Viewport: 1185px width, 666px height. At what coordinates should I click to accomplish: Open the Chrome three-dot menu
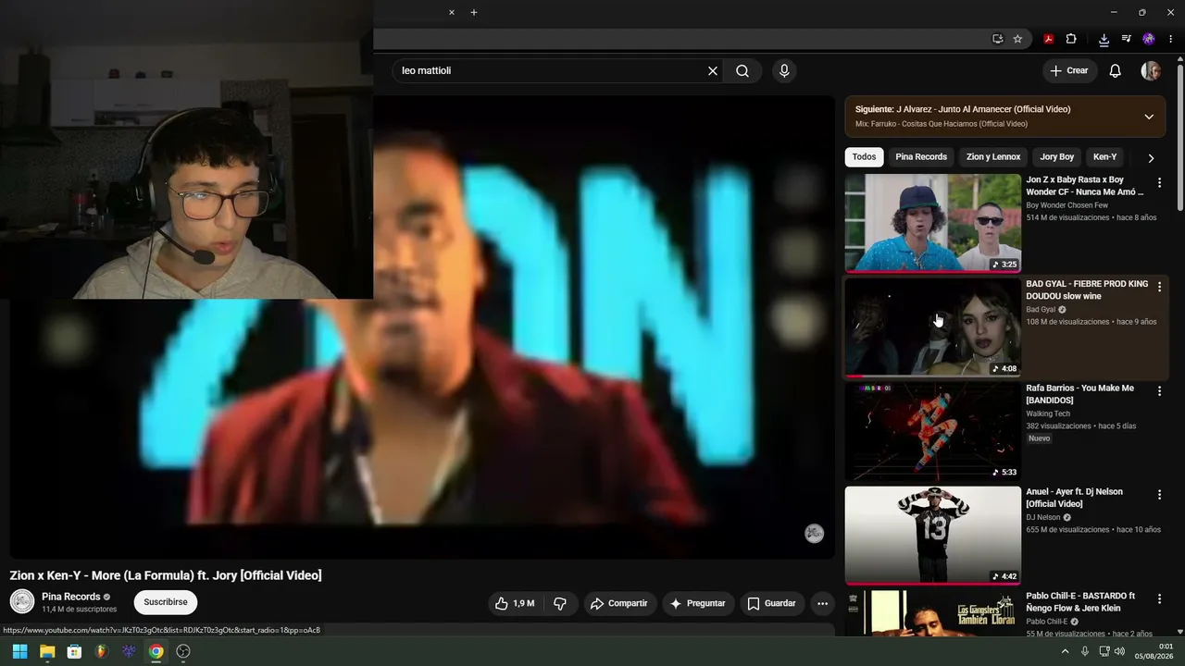click(x=1171, y=39)
